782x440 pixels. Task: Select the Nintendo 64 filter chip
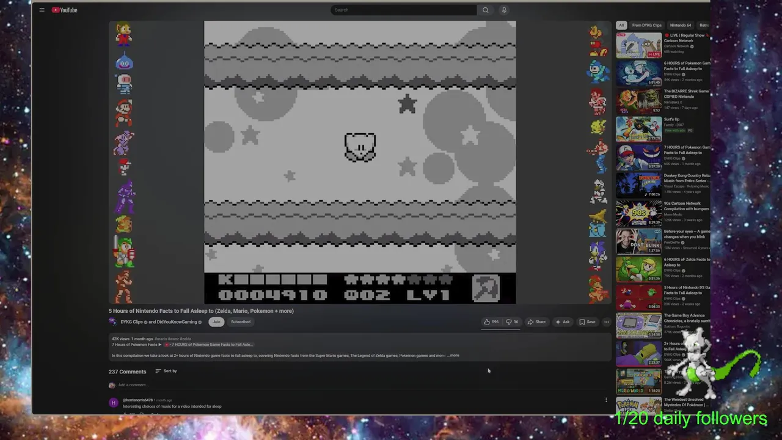coord(680,25)
